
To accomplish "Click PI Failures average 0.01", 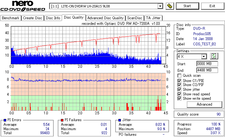I will pyautogui.click(x=104, y=125).
